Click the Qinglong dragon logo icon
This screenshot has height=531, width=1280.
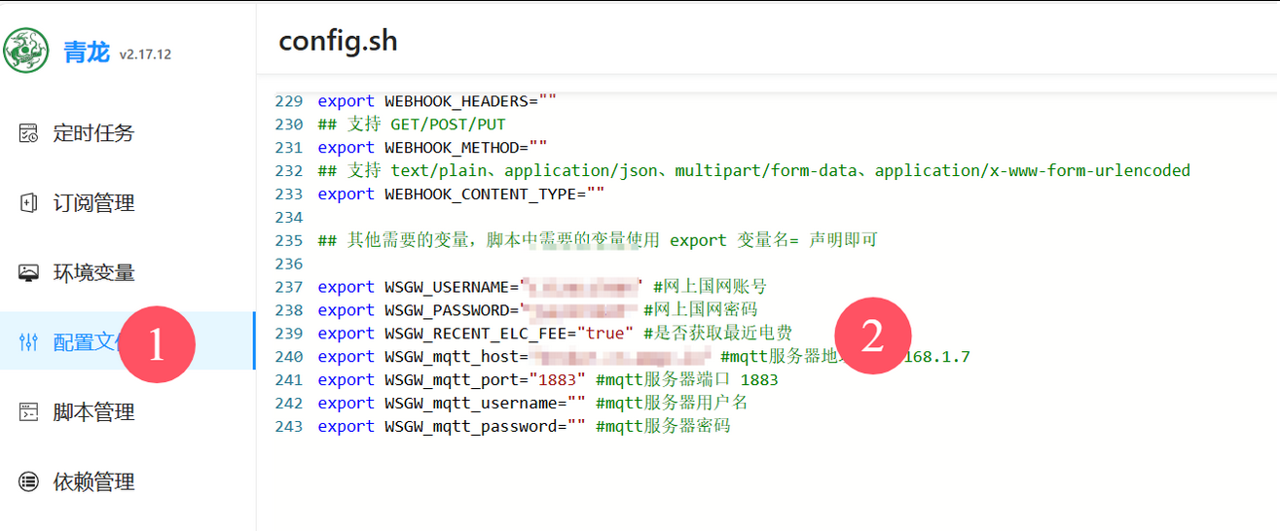pyautogui.click(x=25, y=52)
